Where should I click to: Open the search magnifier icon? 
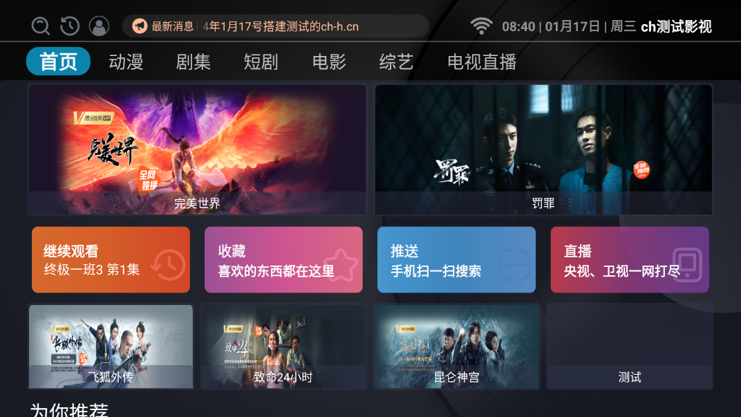(41, 26)
